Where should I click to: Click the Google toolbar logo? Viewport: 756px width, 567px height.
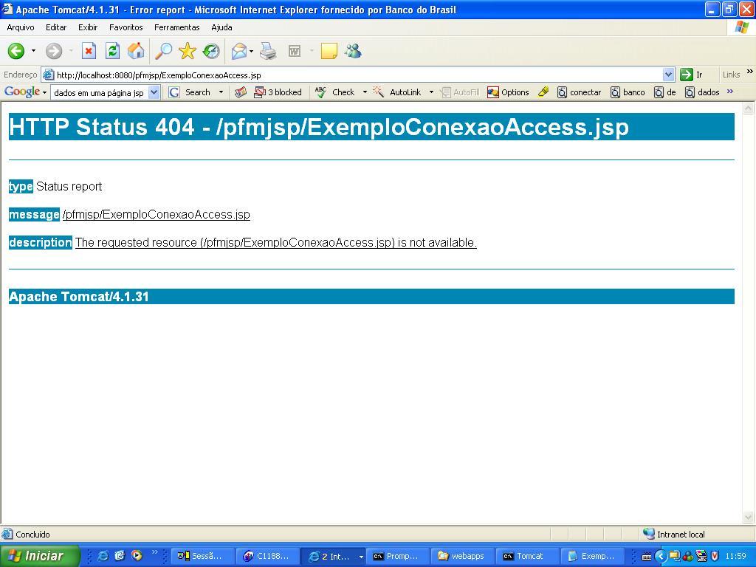(21, 92)
